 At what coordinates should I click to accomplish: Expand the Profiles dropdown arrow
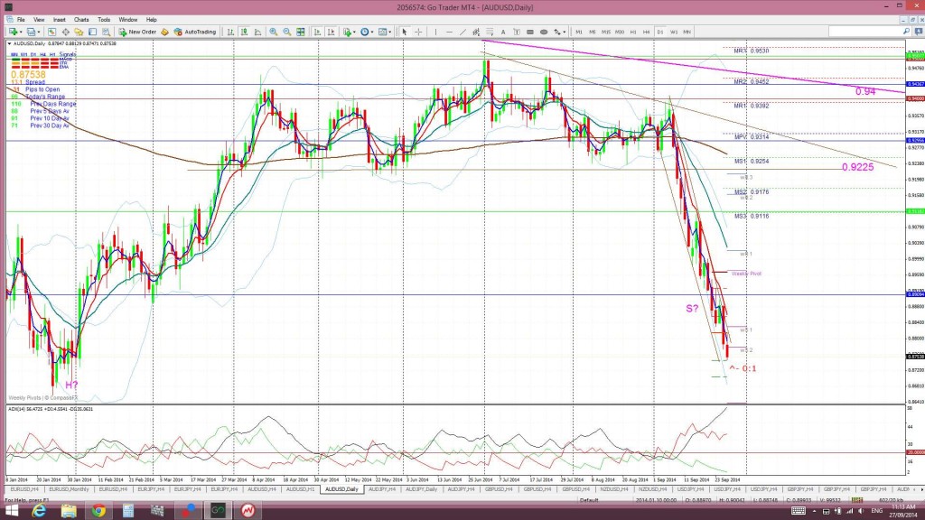(x=39, y=32)
